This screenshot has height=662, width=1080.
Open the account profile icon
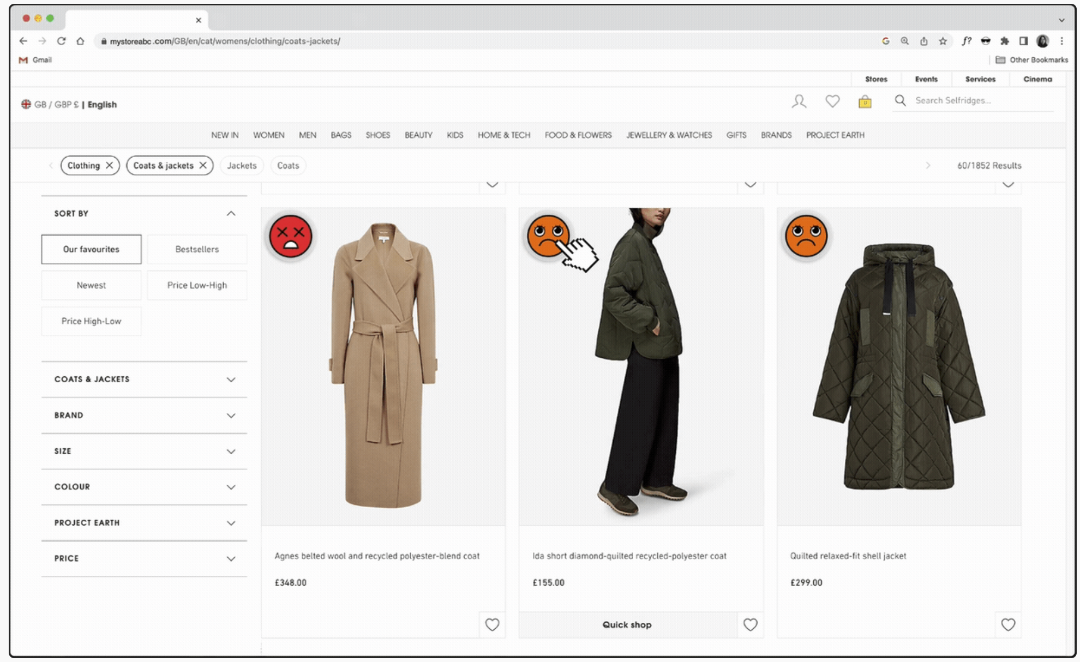point(799,101)
